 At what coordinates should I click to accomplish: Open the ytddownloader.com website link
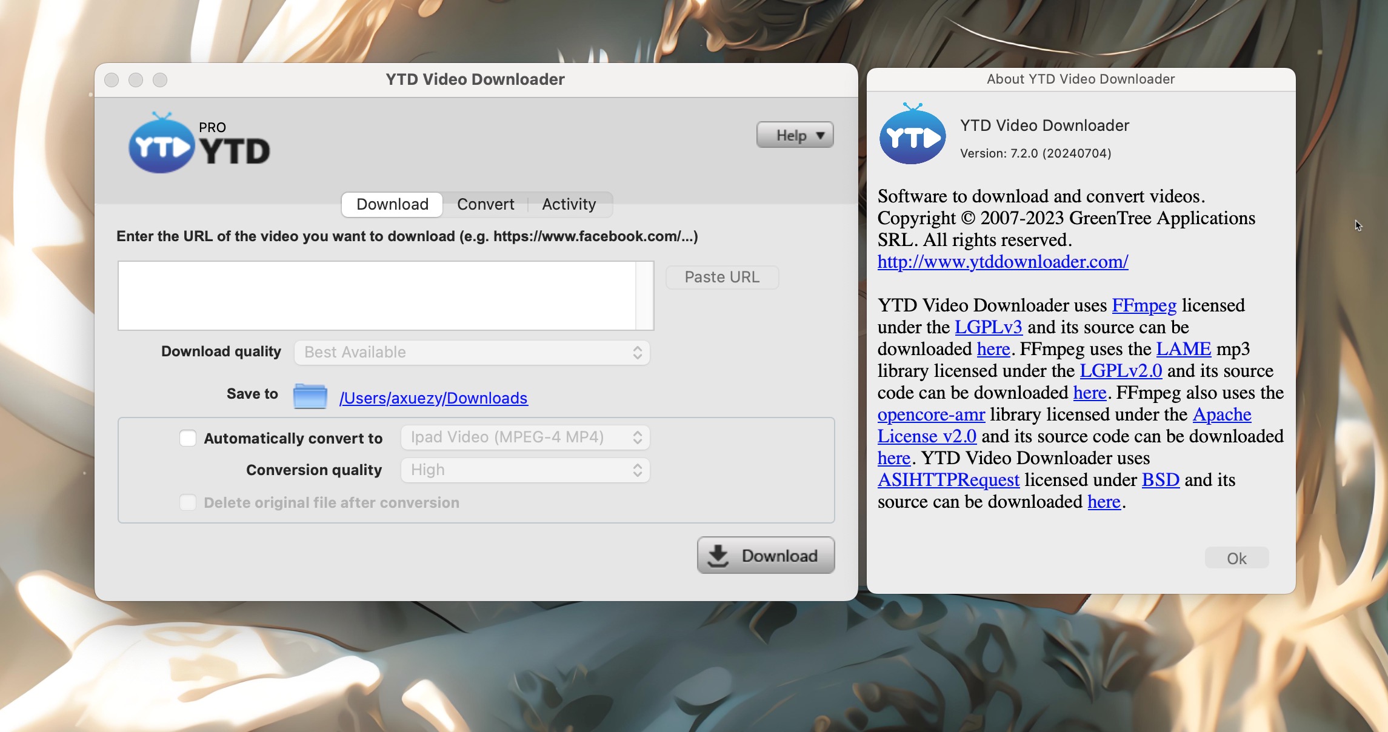tap(1003, 262)
